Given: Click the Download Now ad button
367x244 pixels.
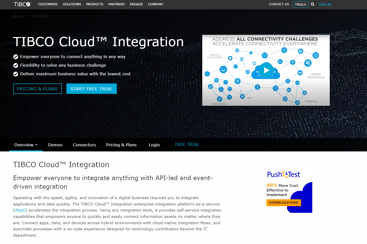Looking at the screenshot, I should [284, 203].
